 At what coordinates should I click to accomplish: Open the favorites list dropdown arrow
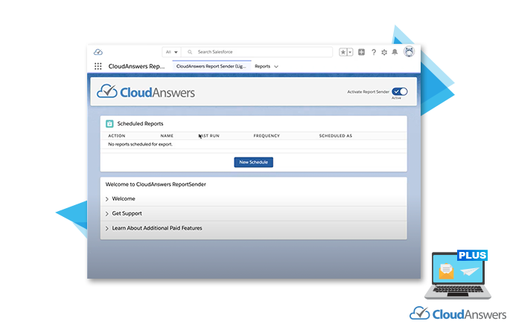351,52
